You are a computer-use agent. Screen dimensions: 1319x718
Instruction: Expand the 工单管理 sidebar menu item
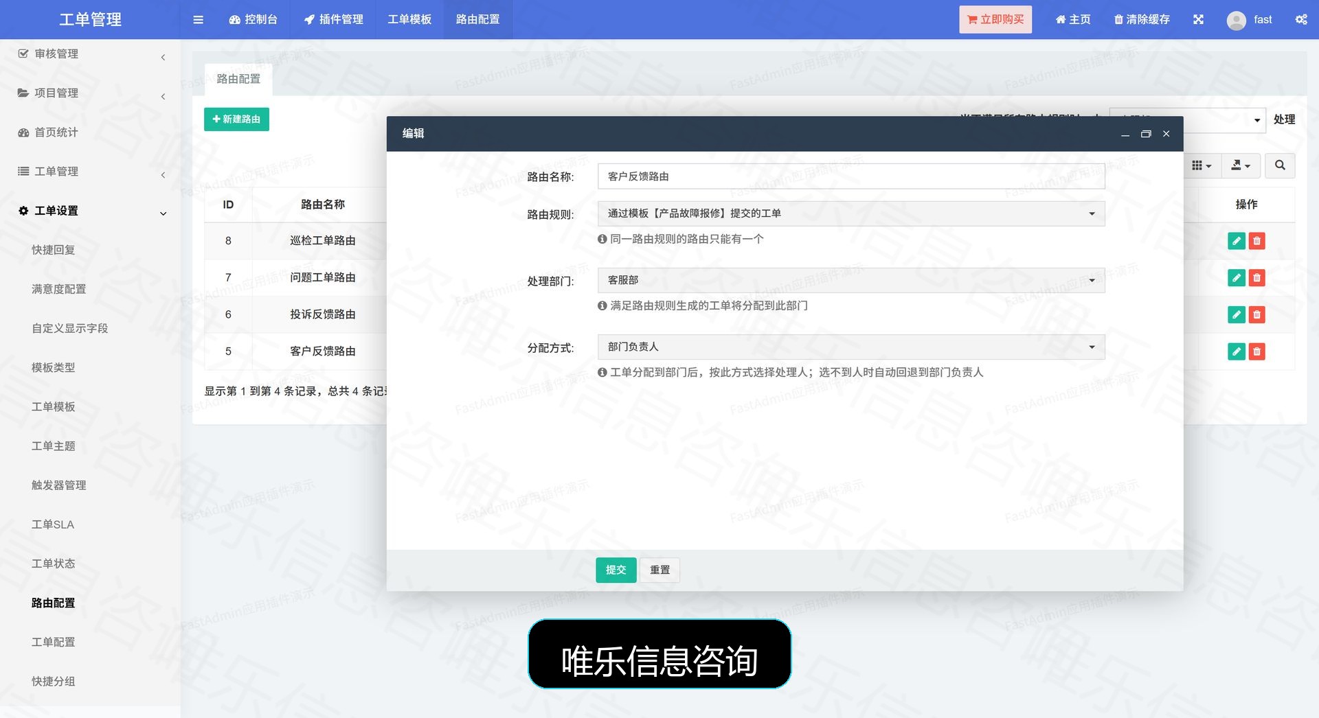point(90,172)
